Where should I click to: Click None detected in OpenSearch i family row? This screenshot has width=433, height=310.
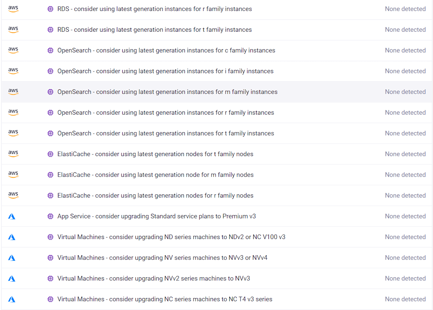click(x=405, y=71)
